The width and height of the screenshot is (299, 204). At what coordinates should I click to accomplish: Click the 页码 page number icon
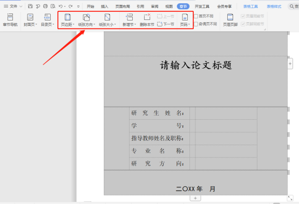(x=185, y=17)
